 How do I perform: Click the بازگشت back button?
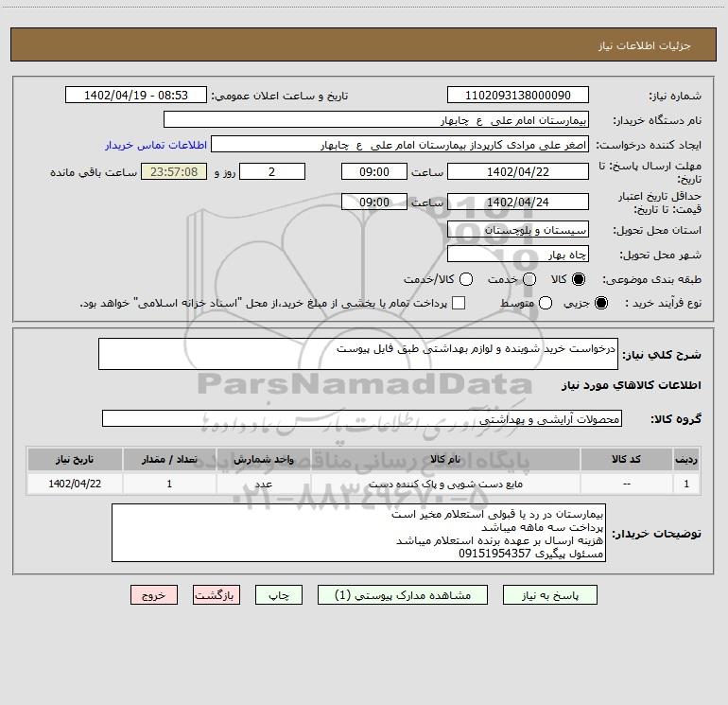pyautogui.click(x=217, y=595)
